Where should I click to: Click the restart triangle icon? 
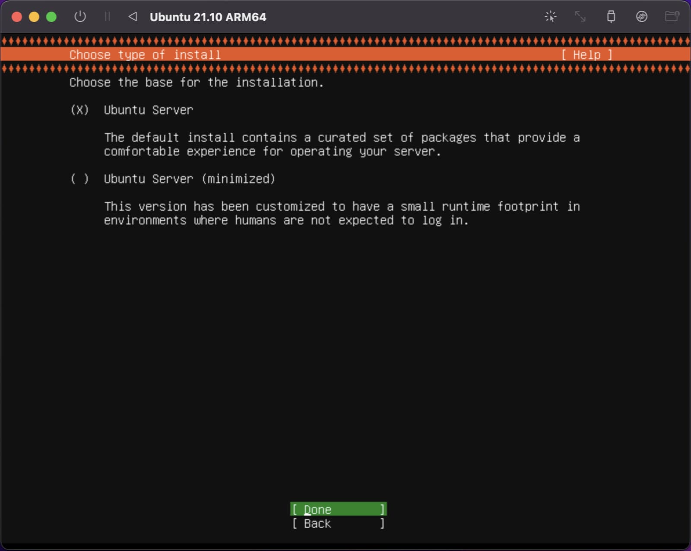pos(133,17)
